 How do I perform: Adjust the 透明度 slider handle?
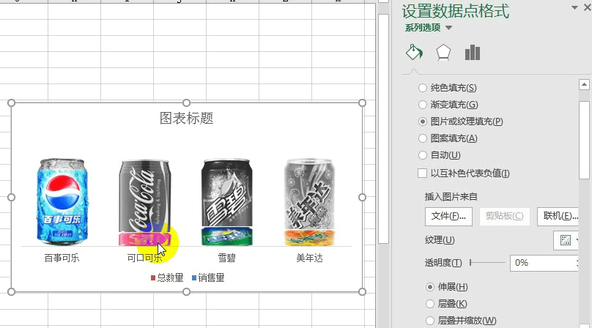(x=470, y=263)
